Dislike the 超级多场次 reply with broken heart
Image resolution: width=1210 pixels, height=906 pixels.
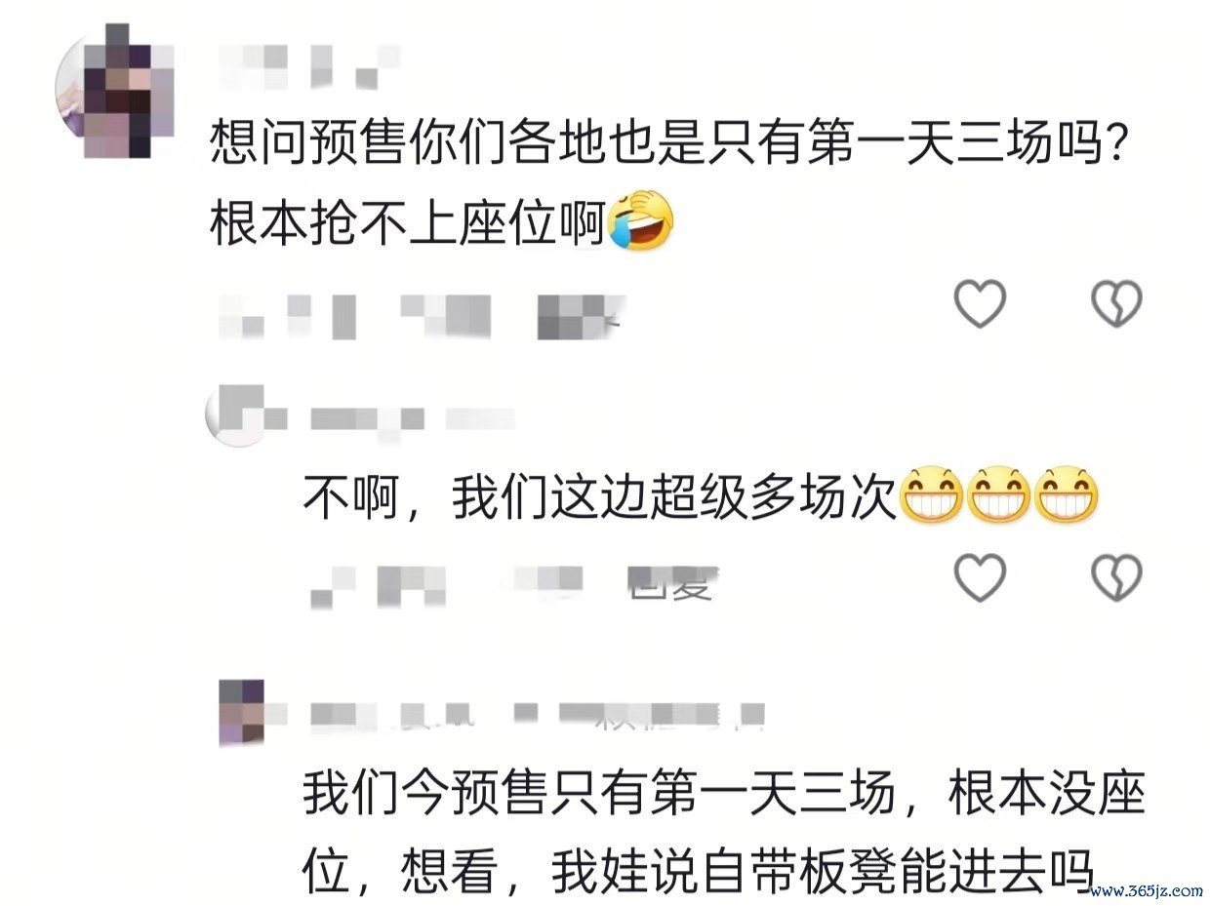(1116, 577)
